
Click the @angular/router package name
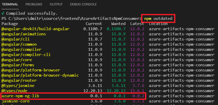click(x=19, y=80)
